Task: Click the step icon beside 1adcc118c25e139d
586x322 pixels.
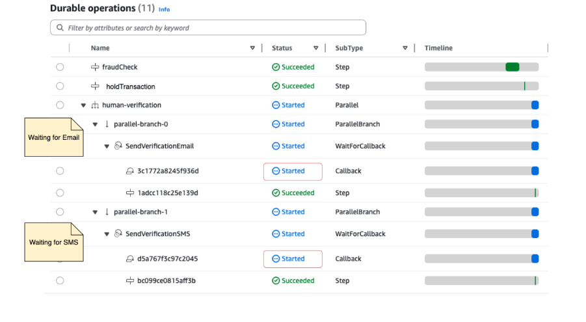Action: [x=129, y=193]
